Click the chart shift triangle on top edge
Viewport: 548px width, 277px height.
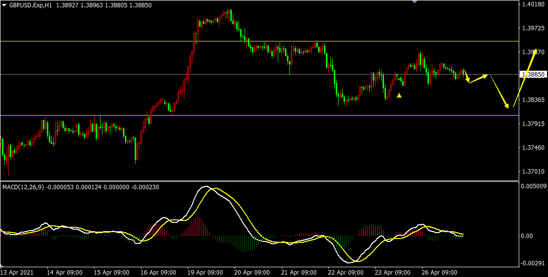(415, 2)
